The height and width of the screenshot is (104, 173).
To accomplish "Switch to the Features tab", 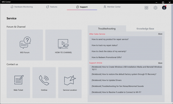I will [x=52, y=7].
